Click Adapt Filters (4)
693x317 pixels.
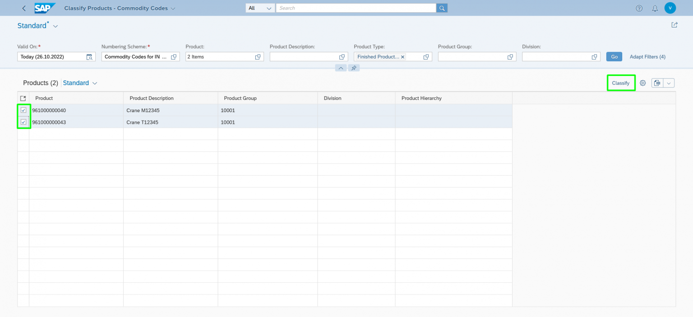pos(647,57)
